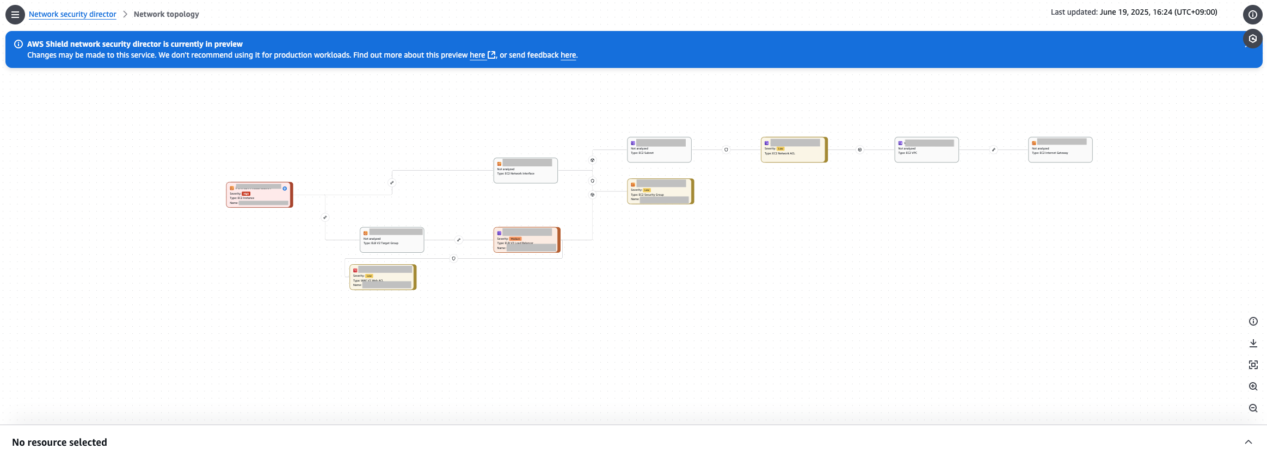The height and width of the screenshot is (455, 1267).
Task: Click the blue badge on EC2 Instance node
Action: [x=285, y=189]
